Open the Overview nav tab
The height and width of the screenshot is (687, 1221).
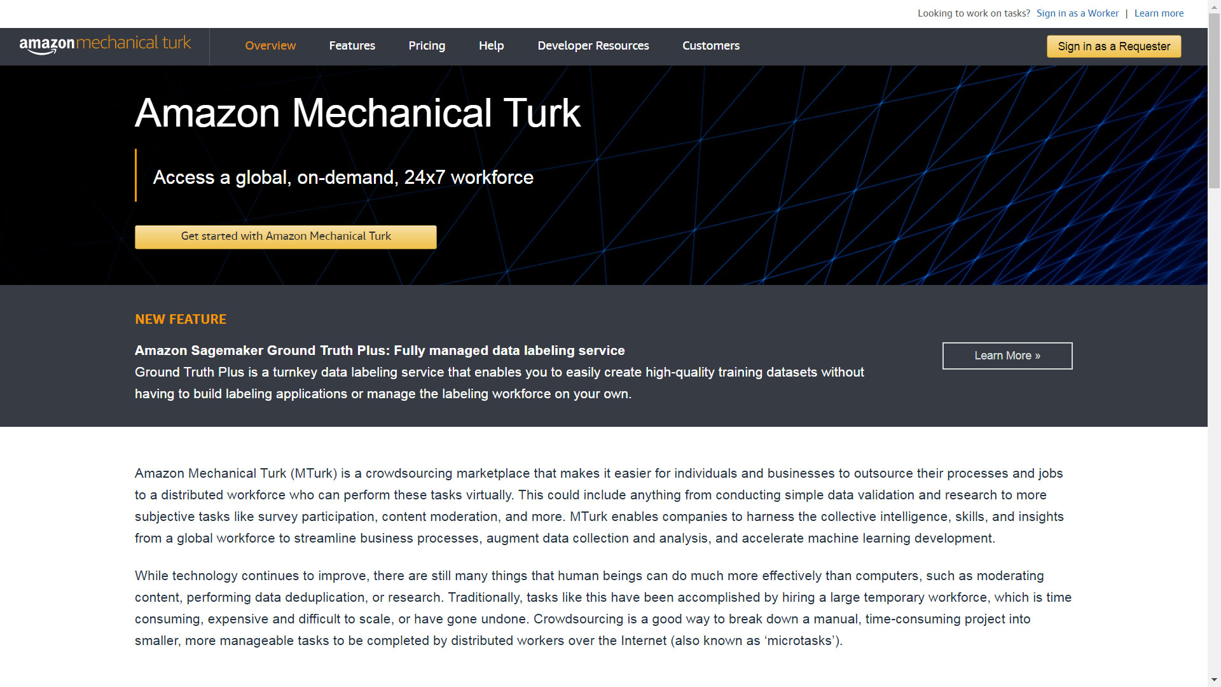click(x=270, y=46)
